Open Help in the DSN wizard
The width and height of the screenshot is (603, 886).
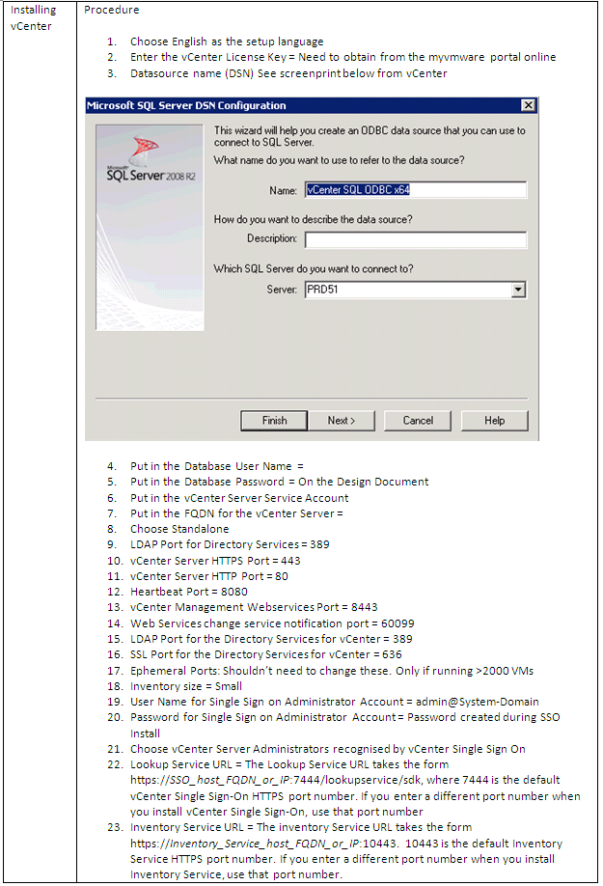click(x=495, y=421)
